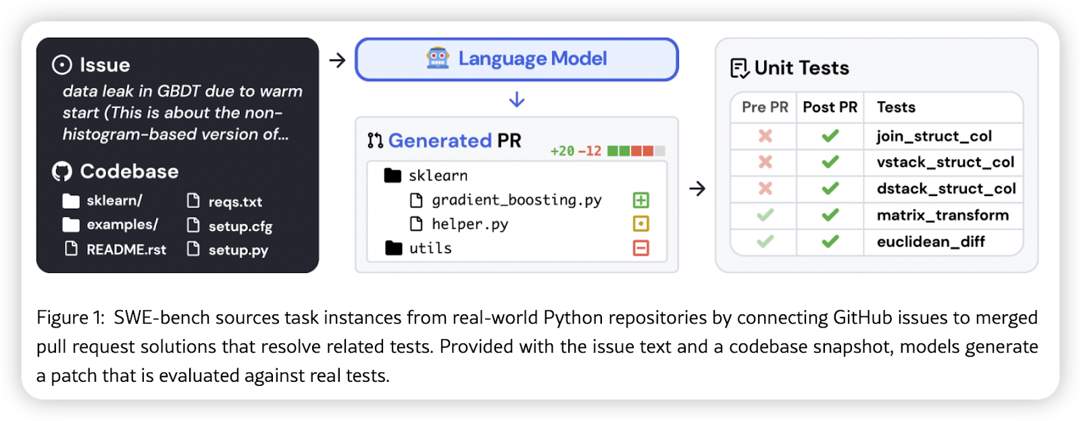Click the yellow modified icon for helper.py
Viewport: 1081px width, 421px height.
click(640, 224)
